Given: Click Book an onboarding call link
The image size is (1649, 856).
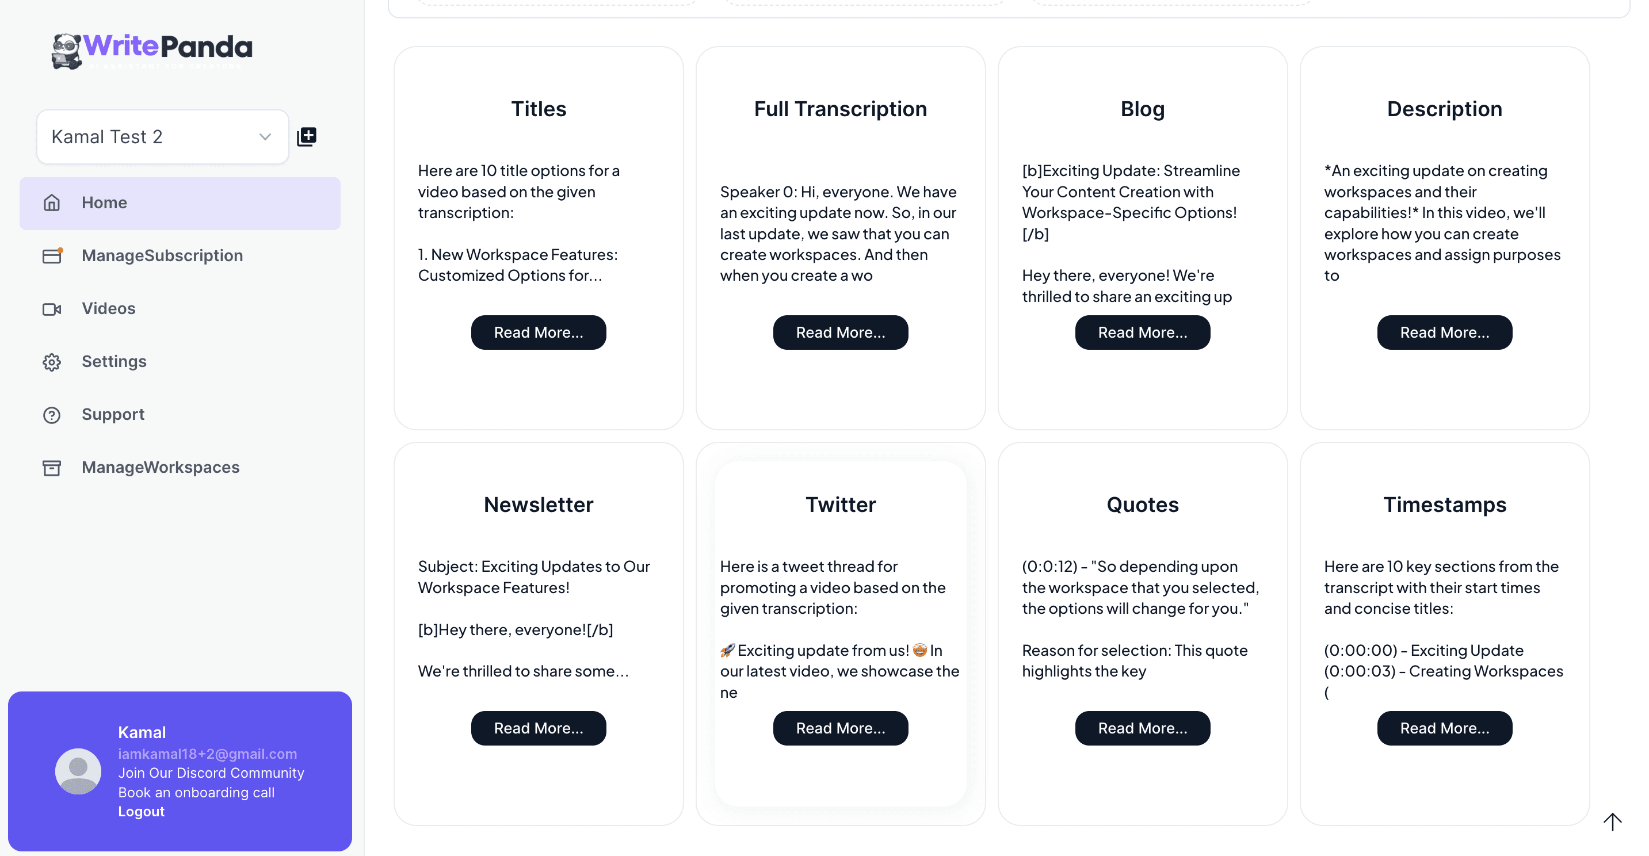Looking at the screenshot, I should click(197, 792).
